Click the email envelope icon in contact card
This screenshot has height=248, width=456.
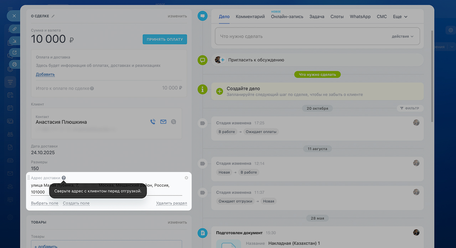(x=163, y=122)
